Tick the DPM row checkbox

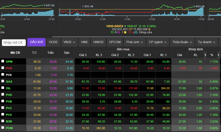3,61
